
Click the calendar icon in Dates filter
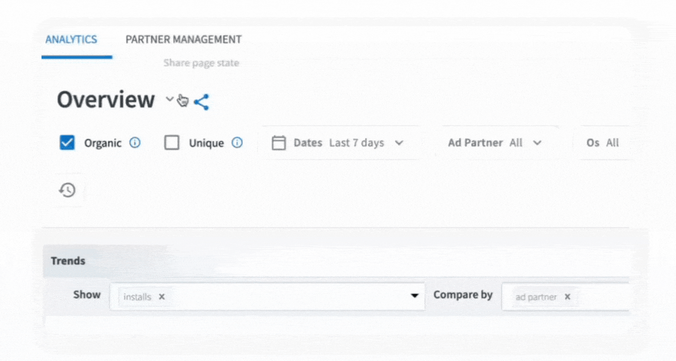(x=279, y=143)
